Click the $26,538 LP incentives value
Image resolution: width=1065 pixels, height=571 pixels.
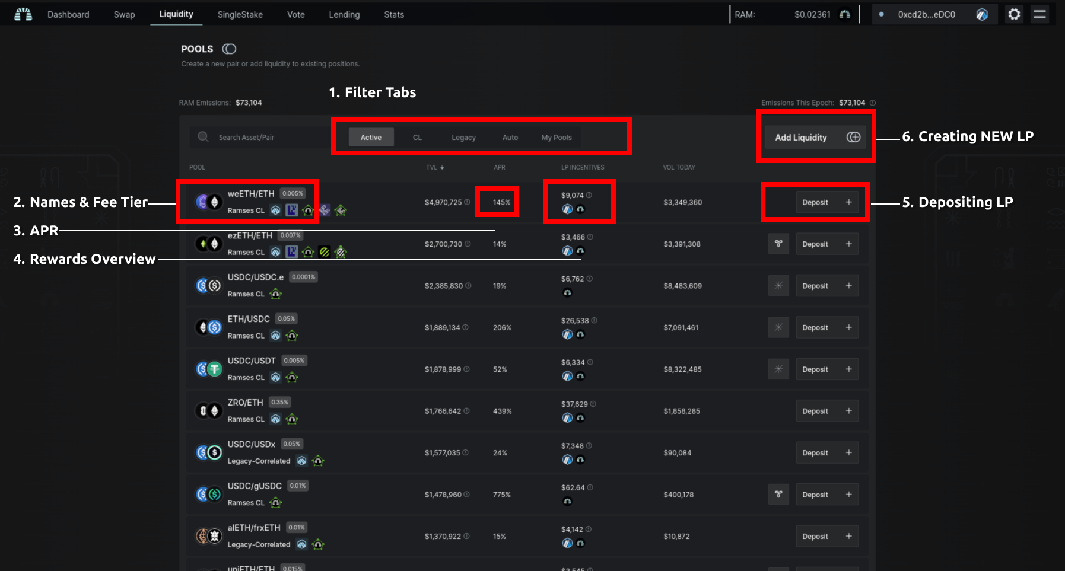pos(575,321)
